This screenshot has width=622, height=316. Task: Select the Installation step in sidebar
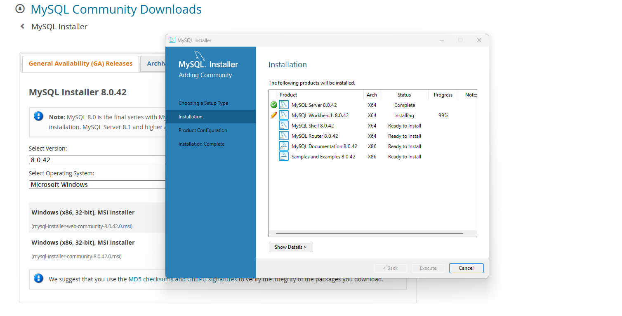pos(211,117)
